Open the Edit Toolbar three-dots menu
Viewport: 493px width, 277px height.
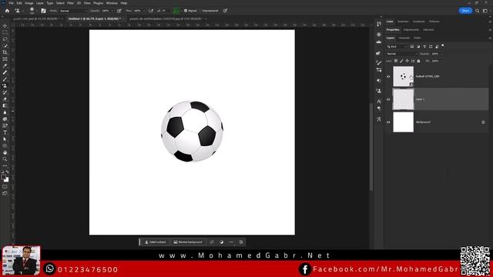coord(5,165)
